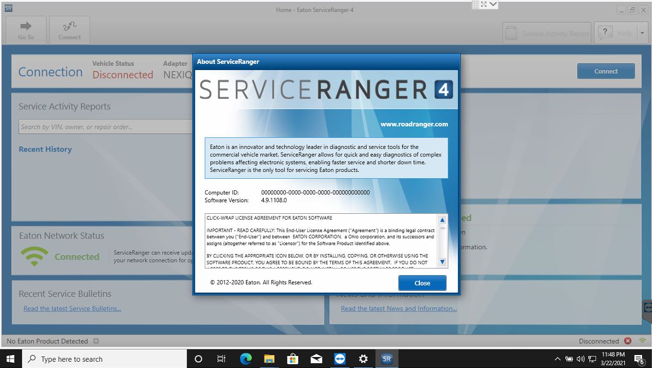Image resolution: width=652 pixels, height=368 pixels.
Task: Open the Mail app from taskbar
Action: tap(316, 359)
